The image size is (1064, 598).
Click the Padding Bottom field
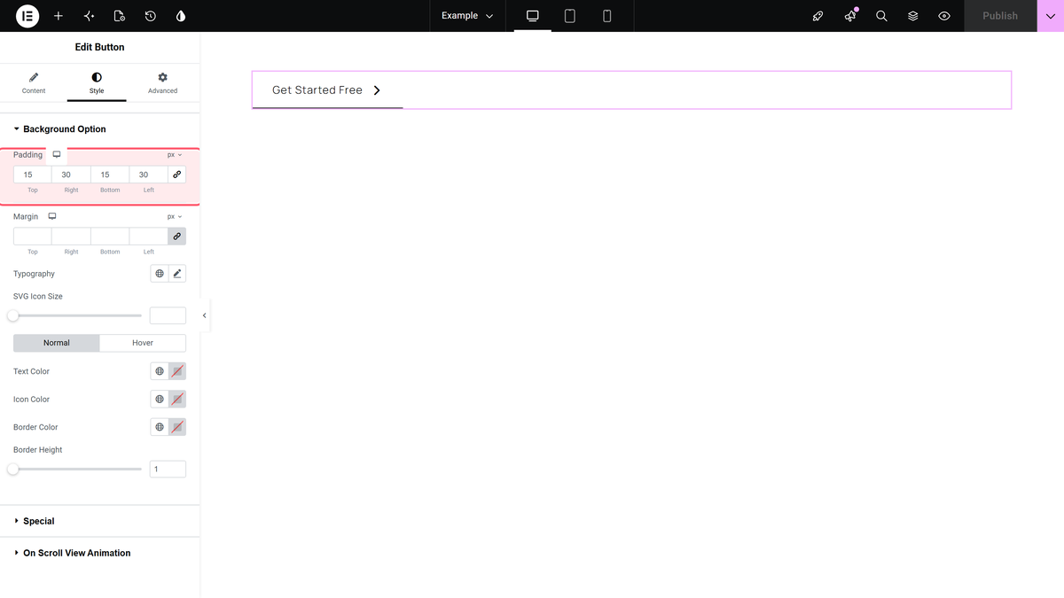pyautogui.click(x=110, y=175)
